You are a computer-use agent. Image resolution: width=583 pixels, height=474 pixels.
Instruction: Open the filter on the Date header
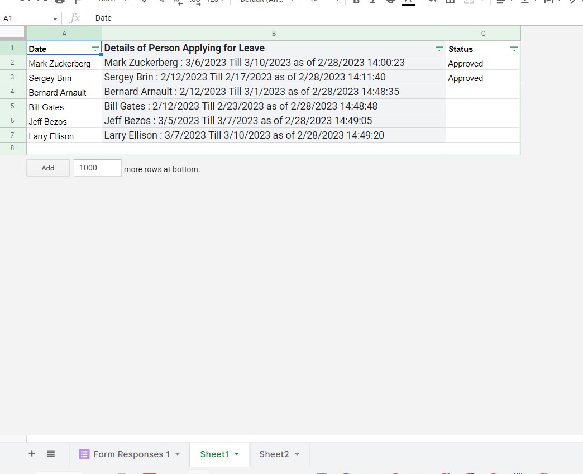pos(95,49)
